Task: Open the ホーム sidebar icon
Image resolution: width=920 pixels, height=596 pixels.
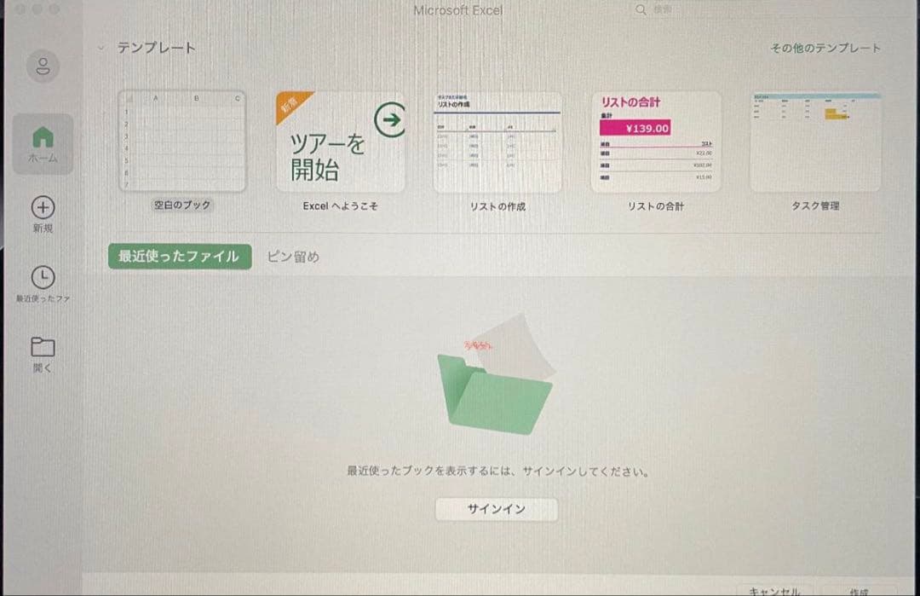Action: pos(43,144)
